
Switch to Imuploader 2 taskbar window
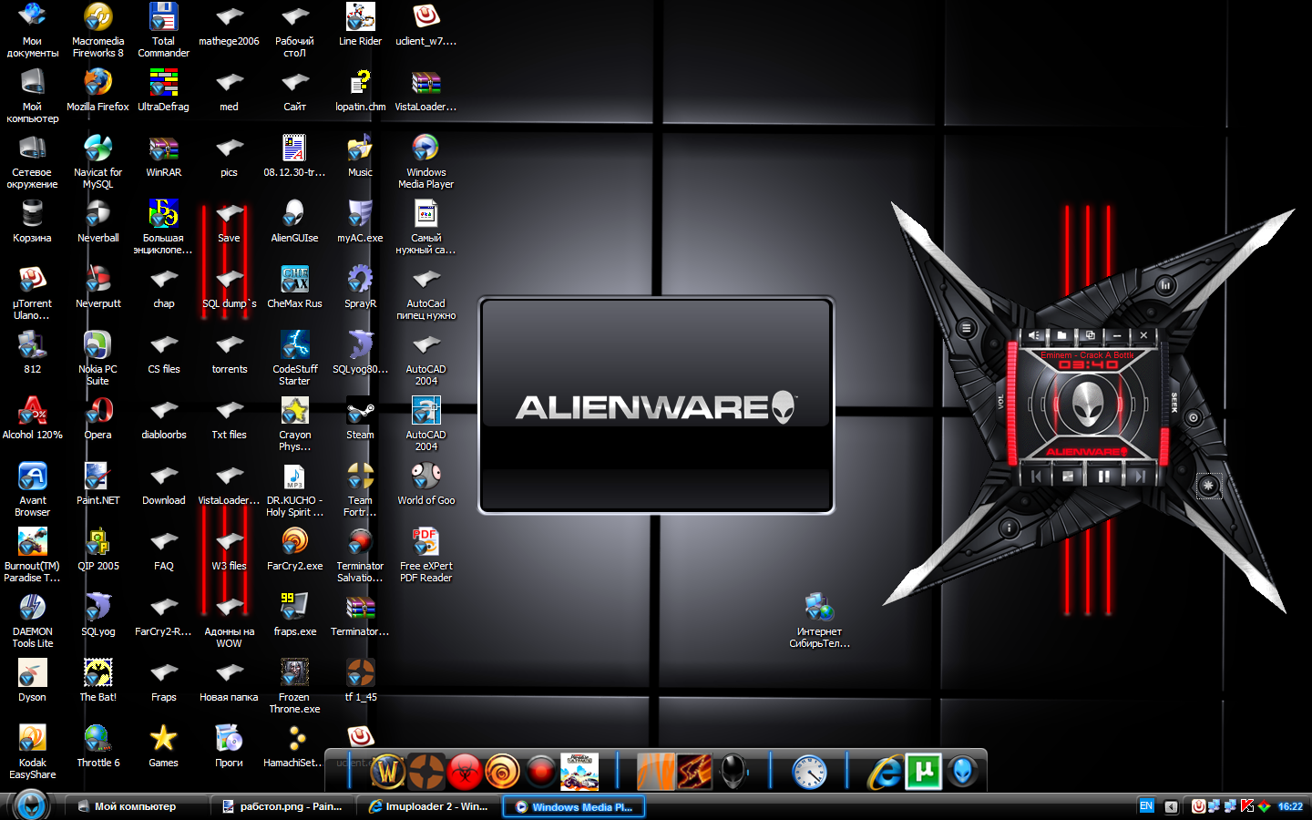[x=428, y=806]
